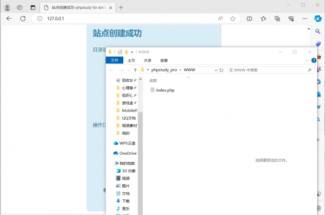Open Edge favorites list
Image resolution: width=325 pixels, height=215 pixels.
click(263, 19)
